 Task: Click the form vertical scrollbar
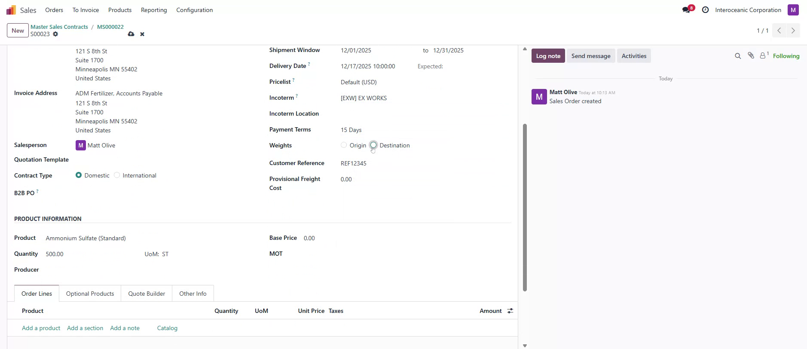point(525,208)
